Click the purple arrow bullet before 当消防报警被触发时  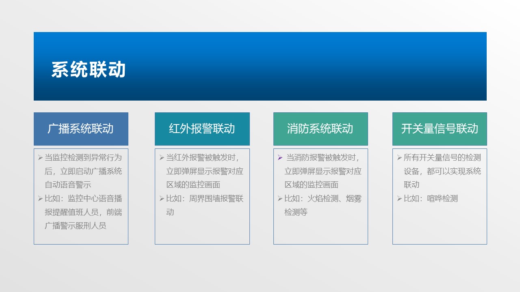(x=280, y=158)
